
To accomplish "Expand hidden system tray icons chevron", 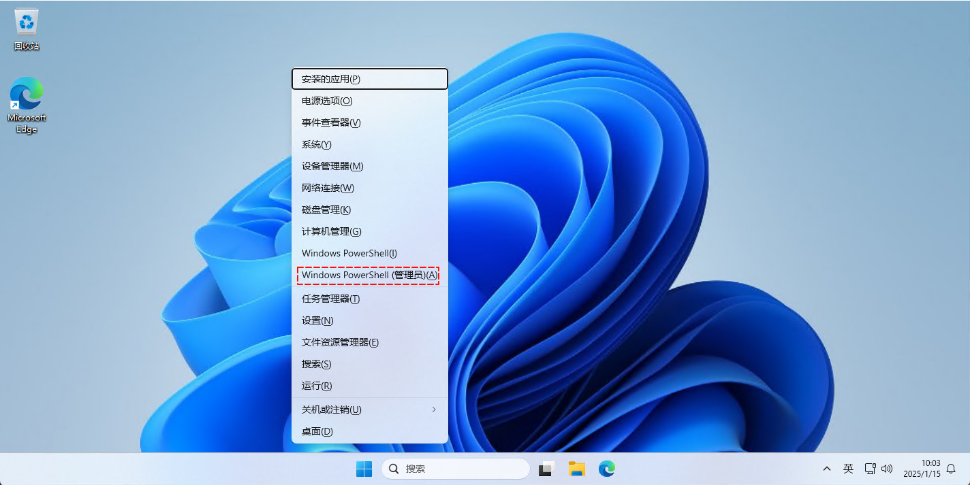I will [827, 469].
